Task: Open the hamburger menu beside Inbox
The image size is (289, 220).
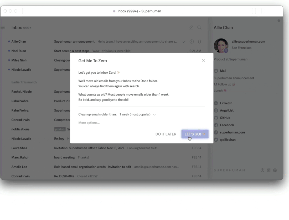Action: [3, 27]
